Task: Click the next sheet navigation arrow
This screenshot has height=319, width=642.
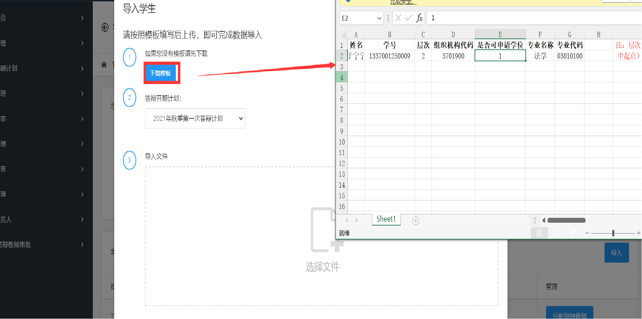Action: coord(357,220)
